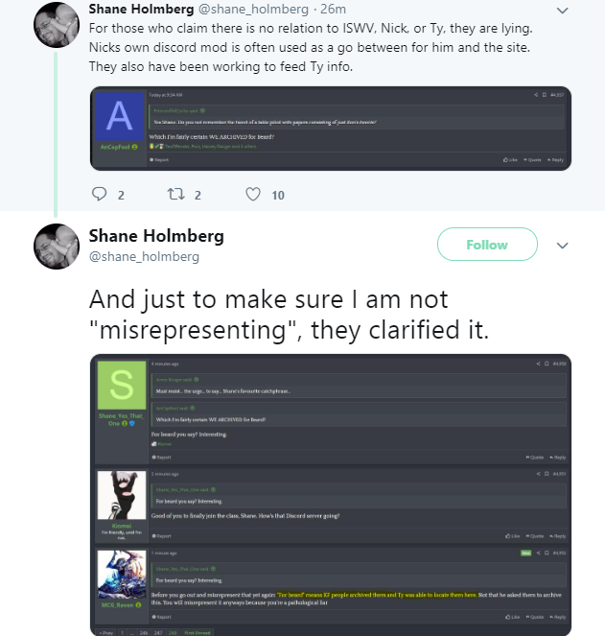Open Shane Holmberg's avatar in main tweet
This screenshot has height=636, width=605.
[x=57, y=247]
